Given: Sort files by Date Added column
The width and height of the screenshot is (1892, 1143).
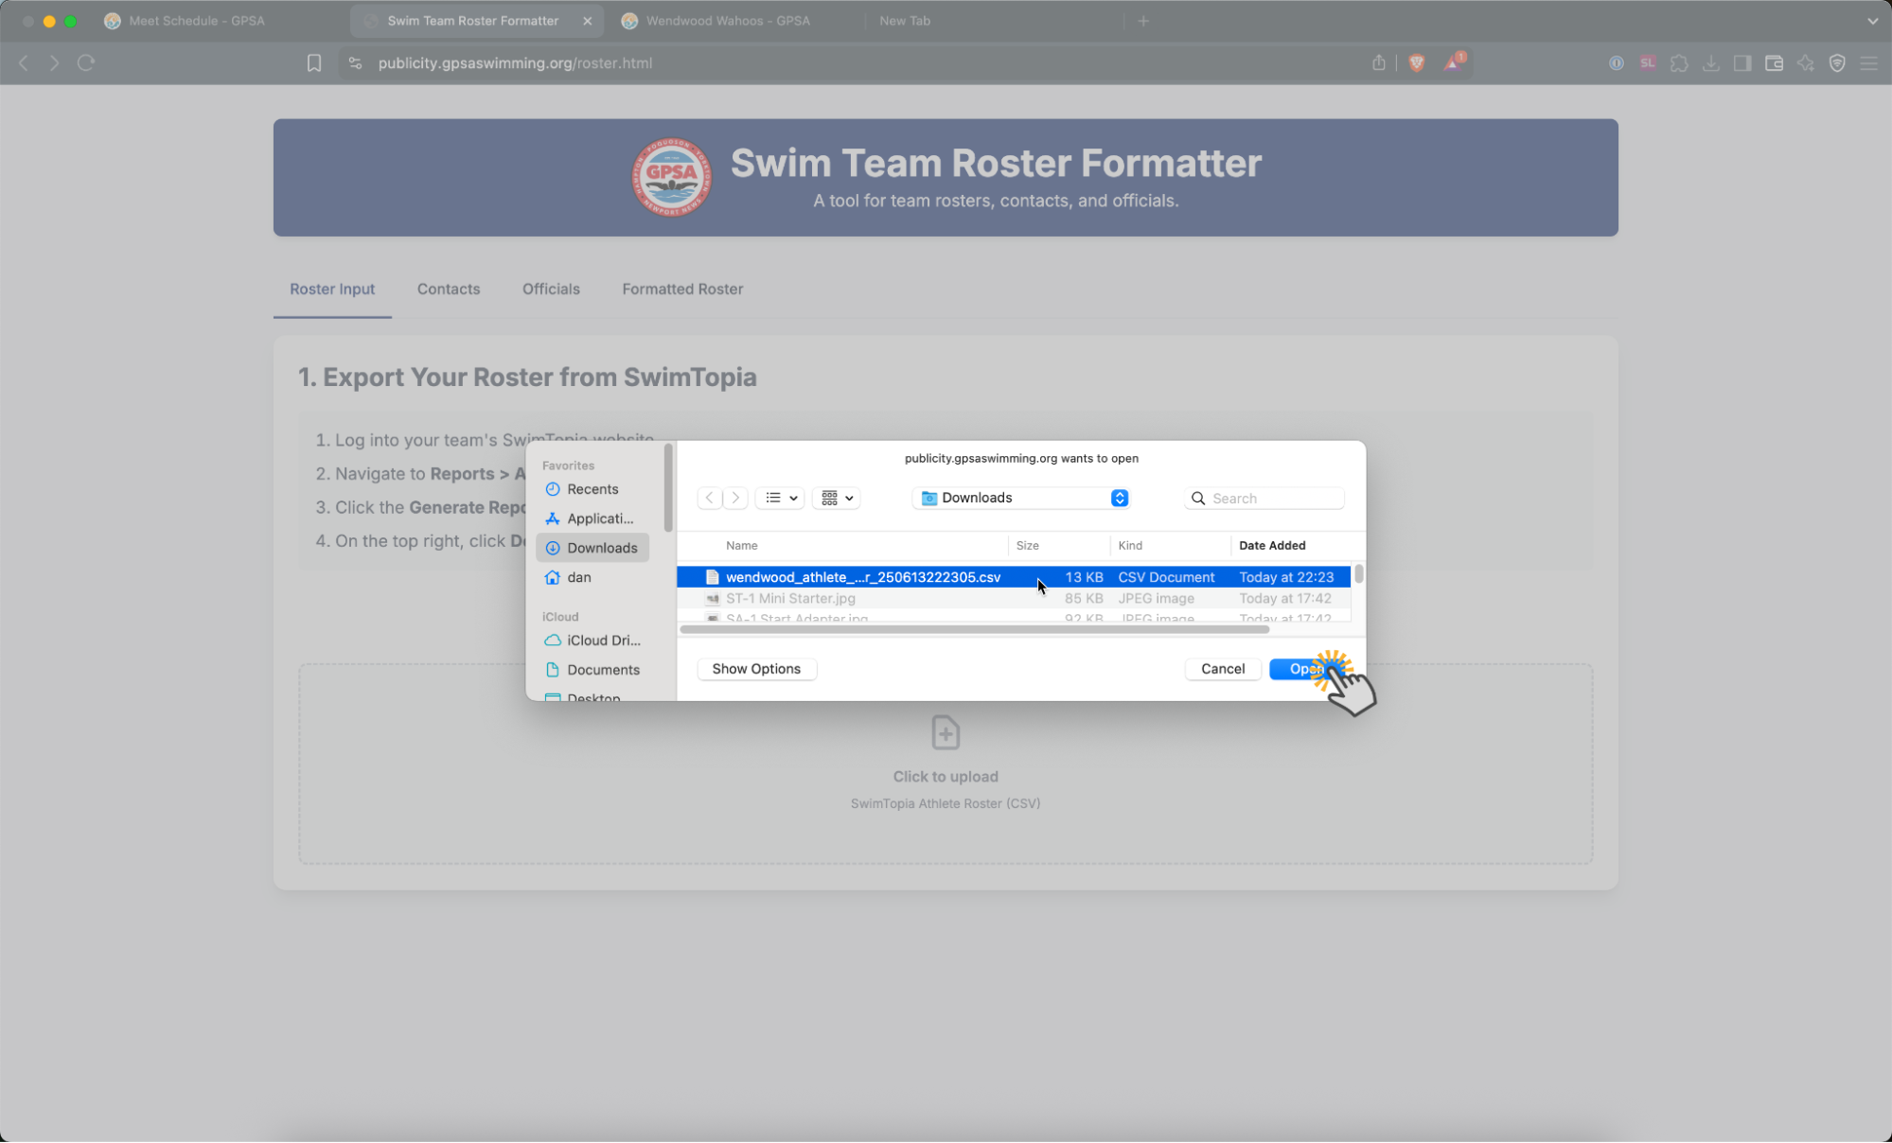Looking at the screenshot, I should 1272,545.
